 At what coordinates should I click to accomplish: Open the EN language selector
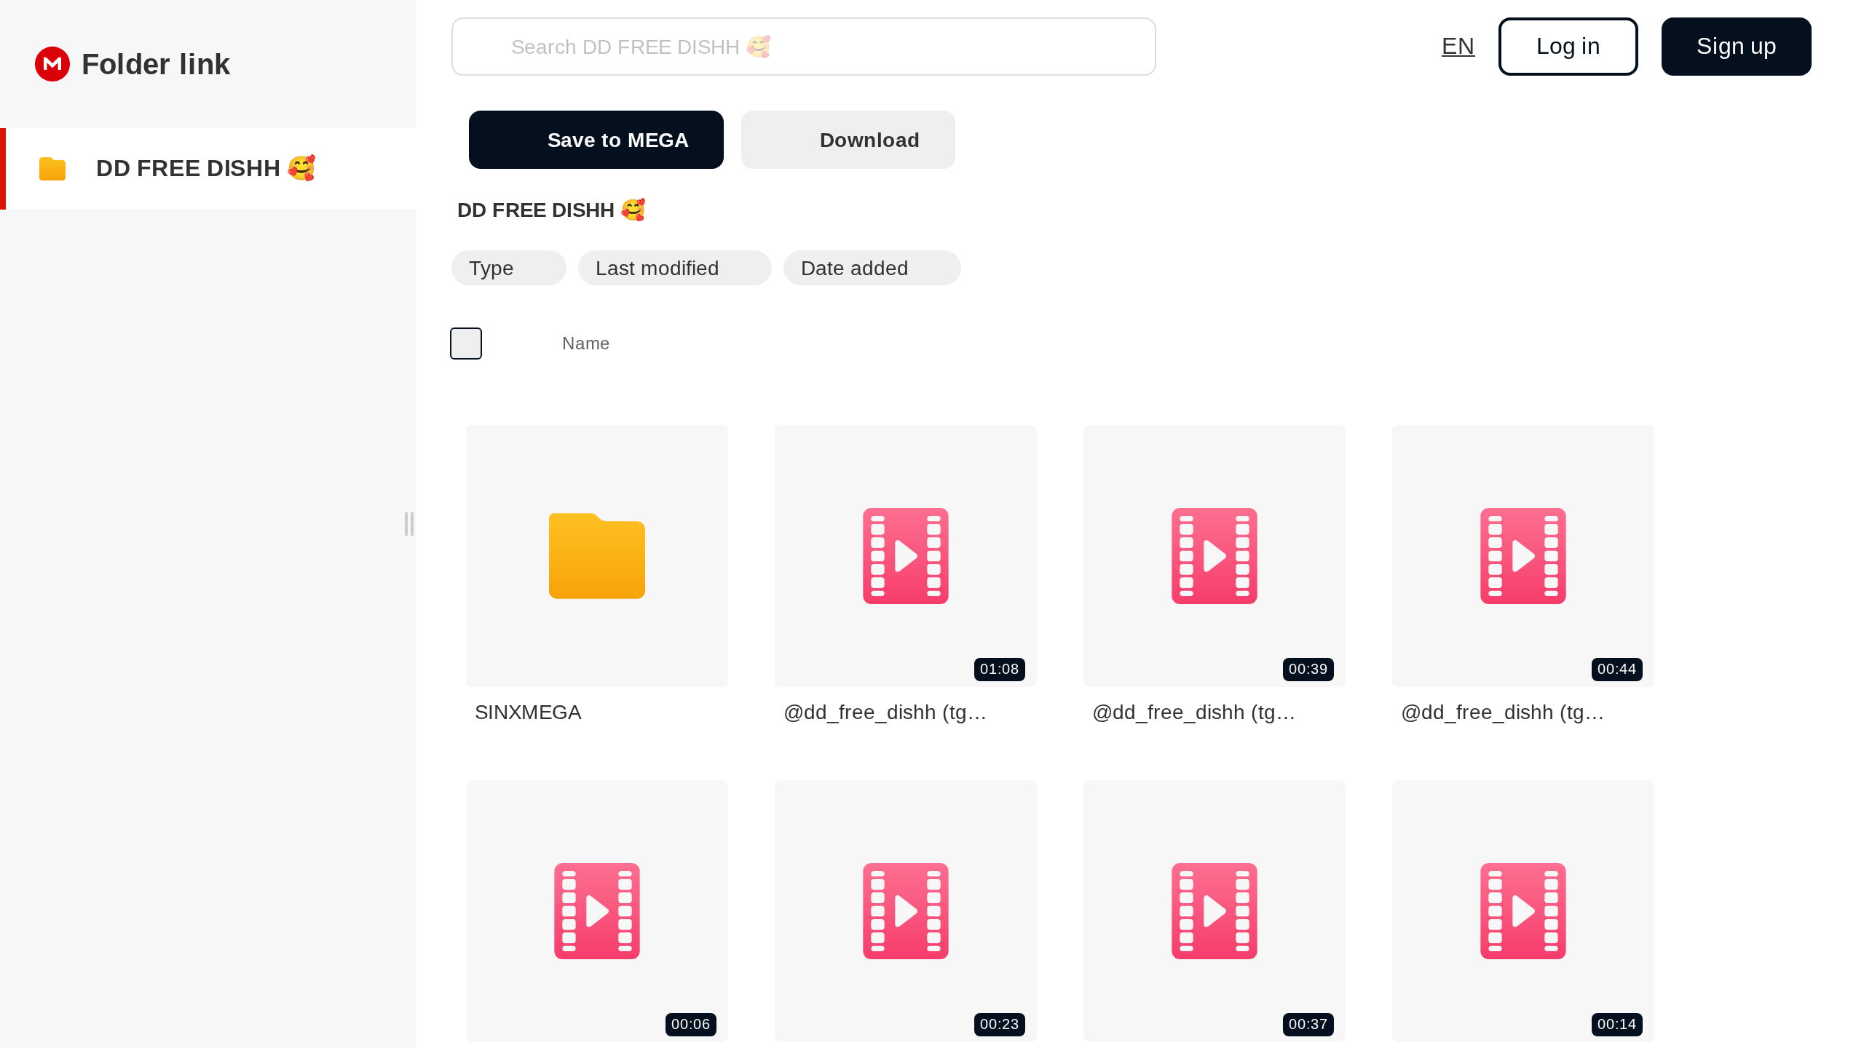(1458, 47)
